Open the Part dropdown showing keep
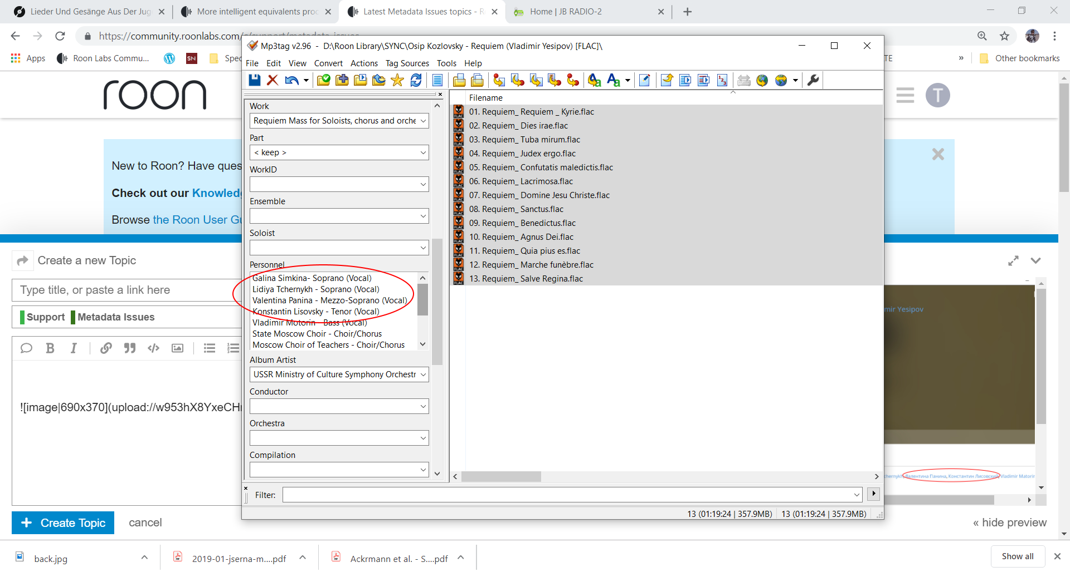This screenshot has width=1070, height=572. point(423,152)
